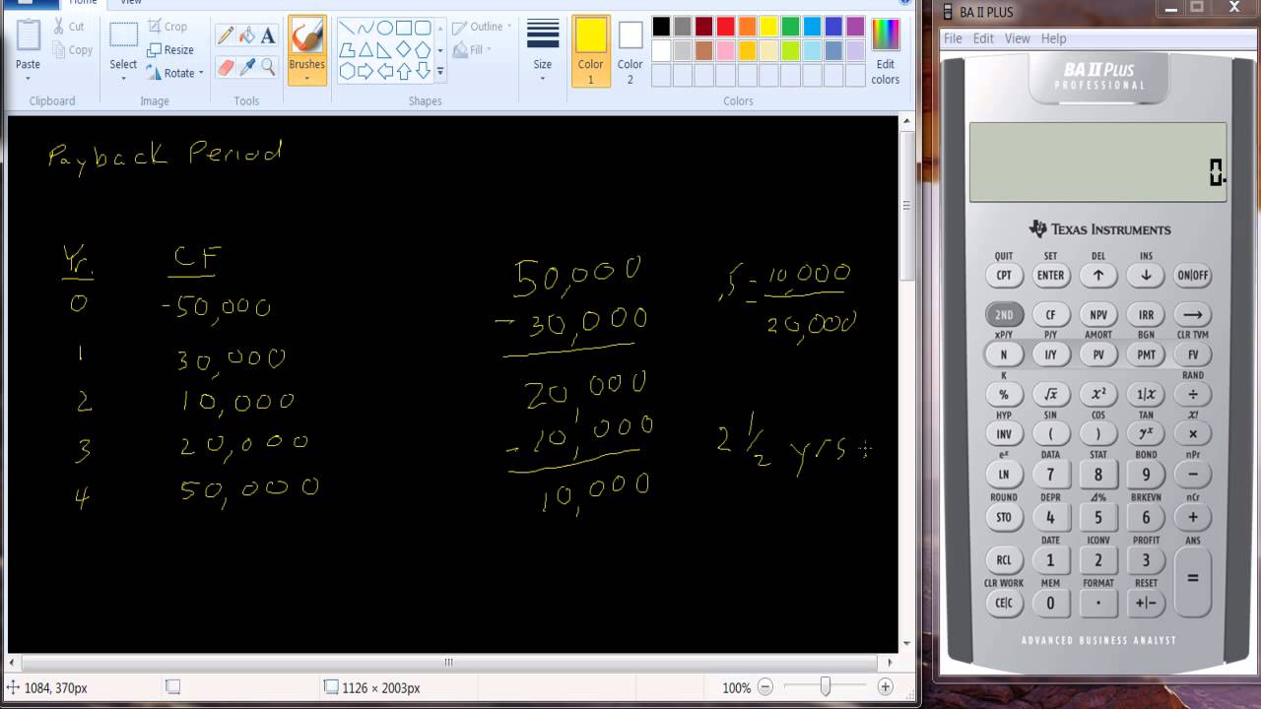Click the down arrow key on calculator
Screen dimensions: 1261x709
click(1146, 276)
